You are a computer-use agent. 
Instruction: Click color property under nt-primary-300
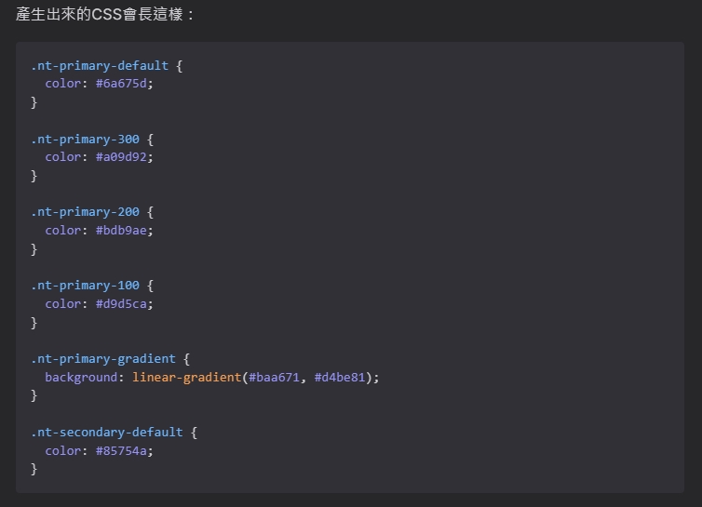[62, 157]
